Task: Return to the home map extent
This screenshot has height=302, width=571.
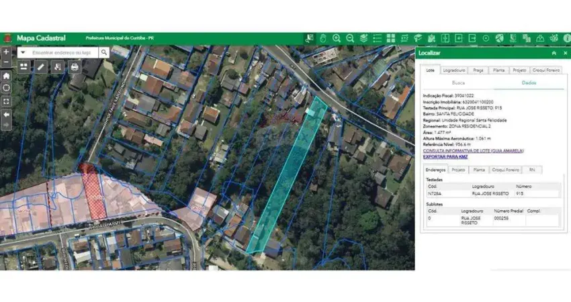Action: click(x=6, y=76)
